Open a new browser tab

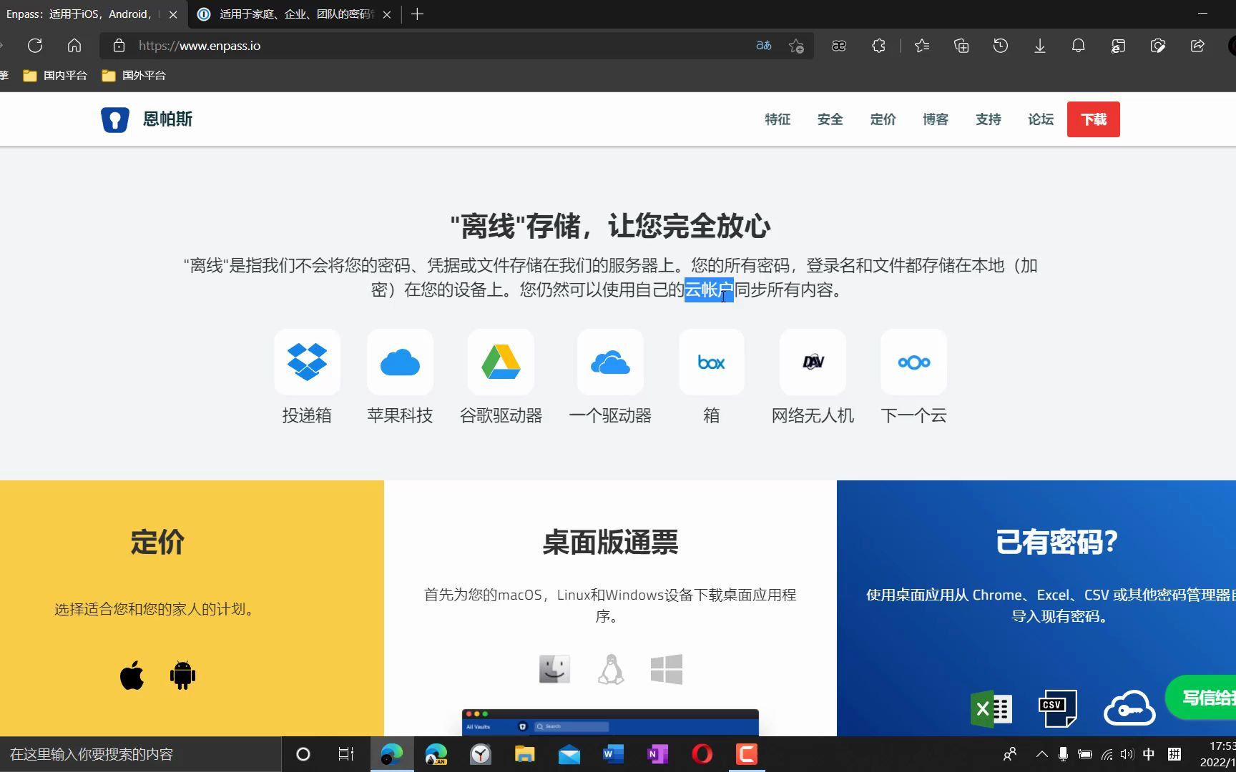click(x=418, y=14)
